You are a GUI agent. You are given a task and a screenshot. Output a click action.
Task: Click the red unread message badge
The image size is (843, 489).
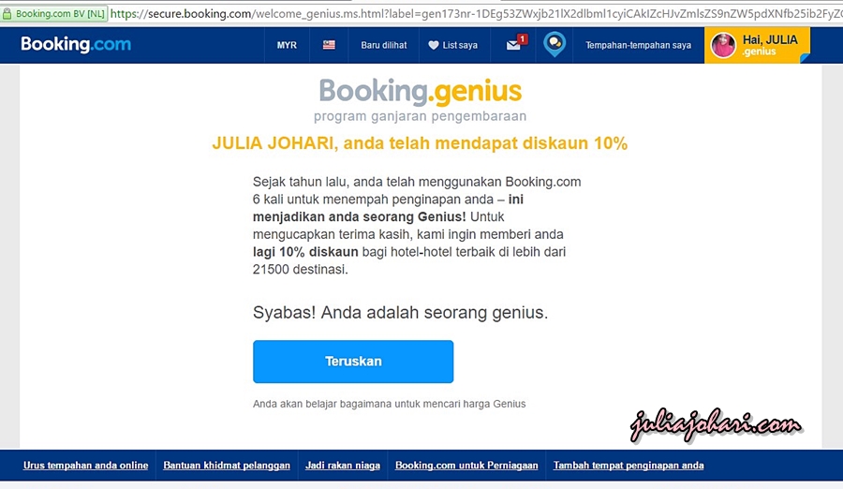coord(522,38)
